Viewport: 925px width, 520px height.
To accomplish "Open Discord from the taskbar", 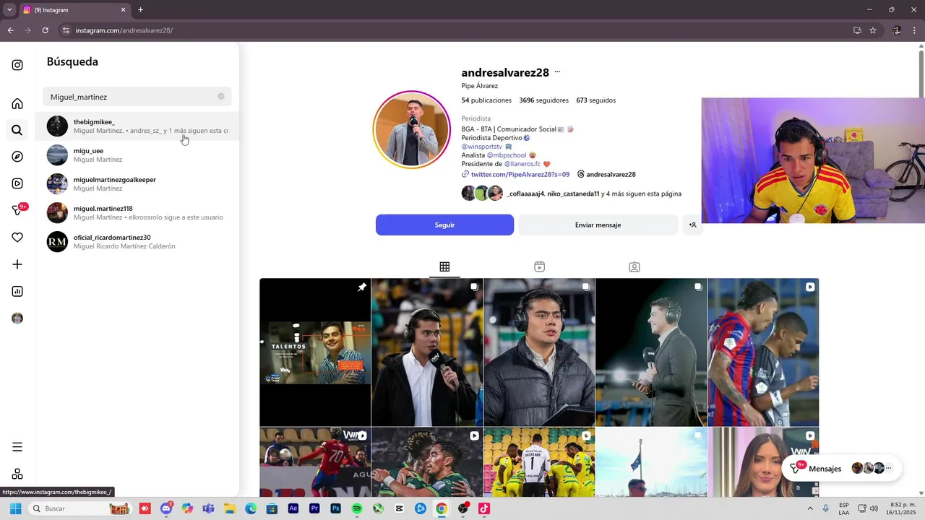I will pyautogui.click(x=167, y=508).
